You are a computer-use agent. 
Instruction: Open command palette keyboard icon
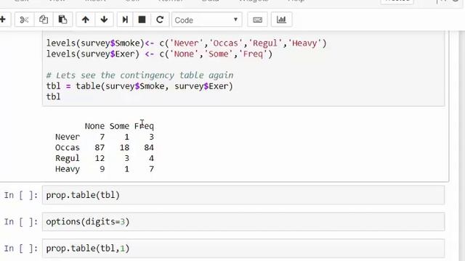[x=257, y=20]
